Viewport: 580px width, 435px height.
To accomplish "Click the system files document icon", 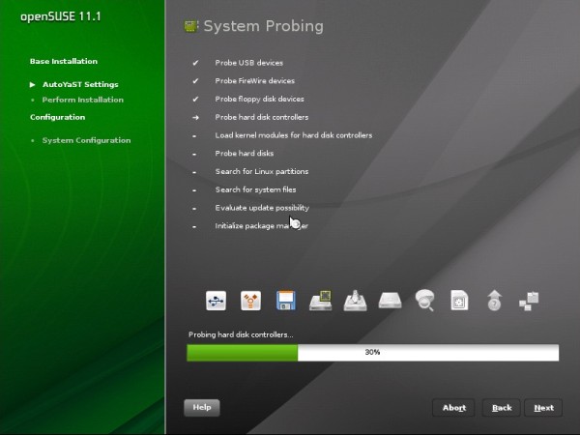I will (459, 301).
